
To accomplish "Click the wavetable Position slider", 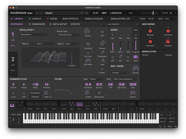I will pyautogui.click(x=72, y=58).
